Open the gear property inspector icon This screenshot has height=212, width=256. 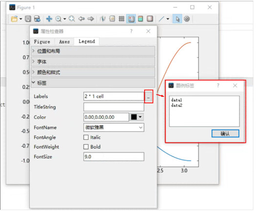[187, 19]
